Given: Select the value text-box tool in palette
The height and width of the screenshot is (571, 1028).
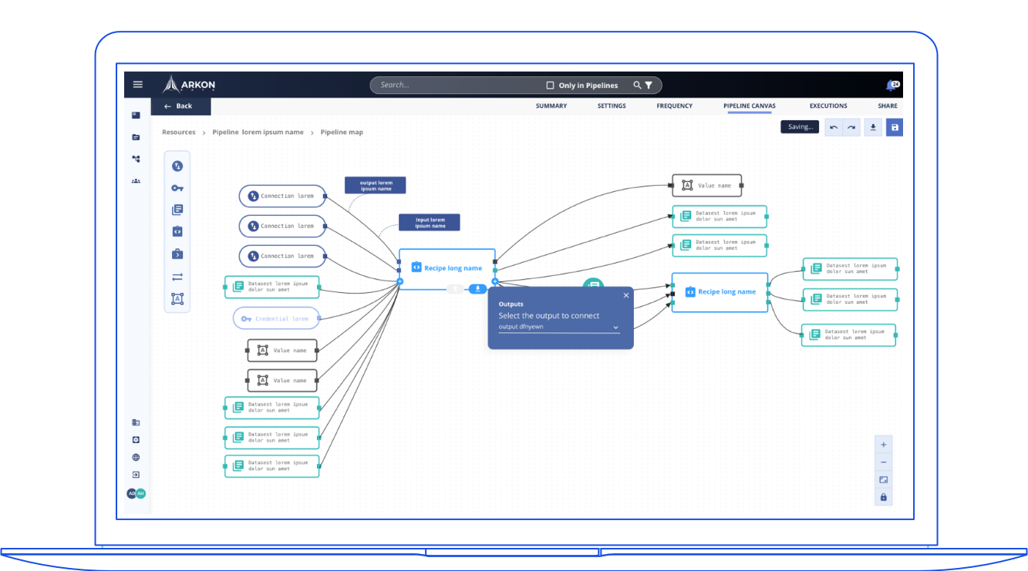Looking at the screenshot, I should pyautogui.click(x=177, y=299).
